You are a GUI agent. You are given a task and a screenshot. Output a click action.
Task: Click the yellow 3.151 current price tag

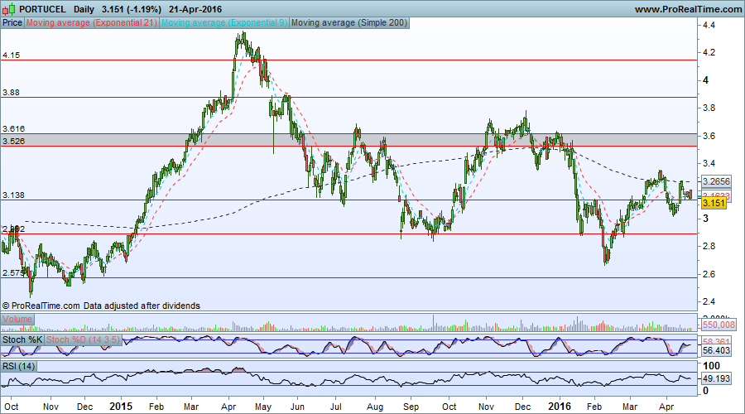(x=714, y=204)
